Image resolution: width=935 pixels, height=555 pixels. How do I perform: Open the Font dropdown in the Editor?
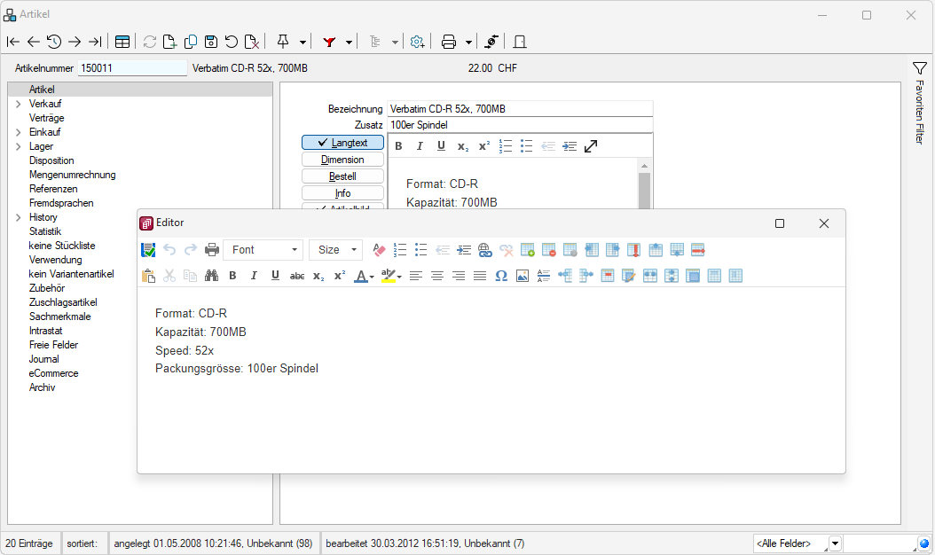263,250
